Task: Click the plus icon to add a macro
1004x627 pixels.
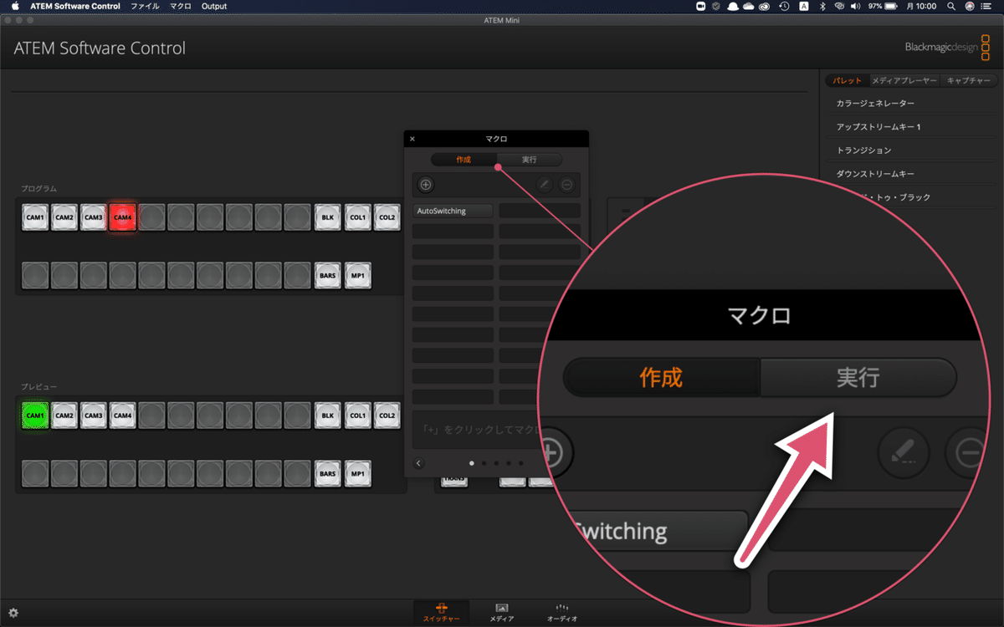Action: pyautogui.click(x=426, y=185)
